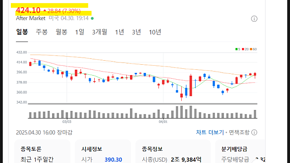Open the 3년 chart tab
290x163 pixels.
coord(136,32)
